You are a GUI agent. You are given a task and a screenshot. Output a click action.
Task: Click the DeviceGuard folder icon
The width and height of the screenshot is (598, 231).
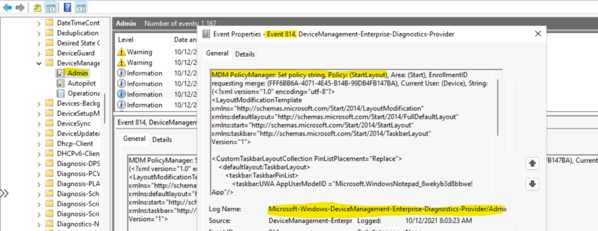(x=49, y=53)
